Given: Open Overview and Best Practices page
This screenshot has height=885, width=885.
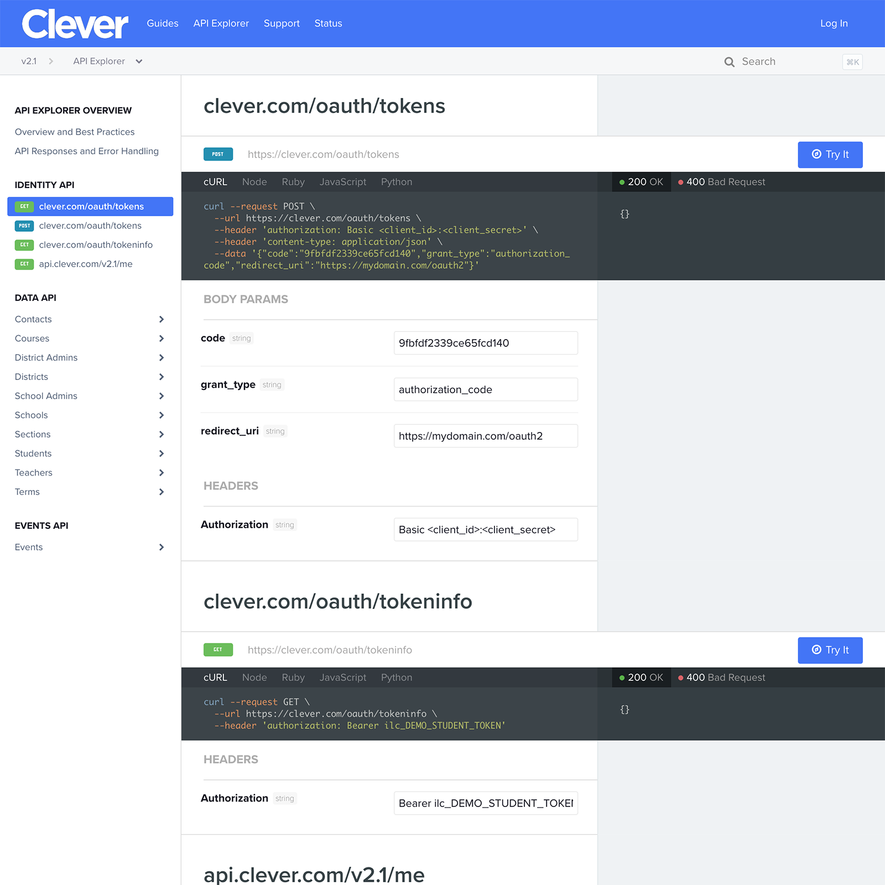Looking at the screenshot, I should [75, 132].
